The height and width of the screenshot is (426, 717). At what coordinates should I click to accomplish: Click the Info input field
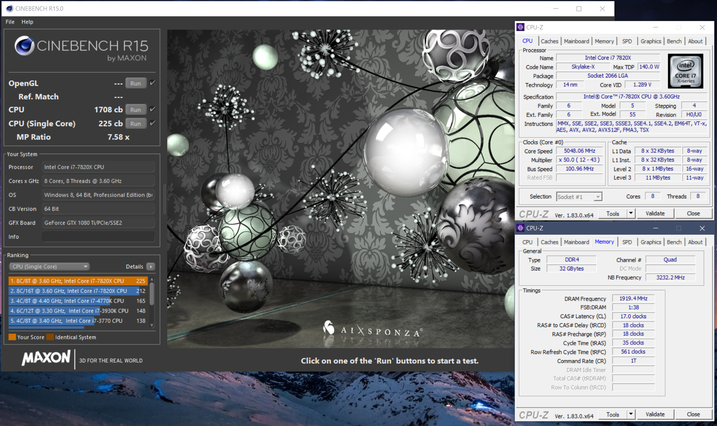click(98, 237)
